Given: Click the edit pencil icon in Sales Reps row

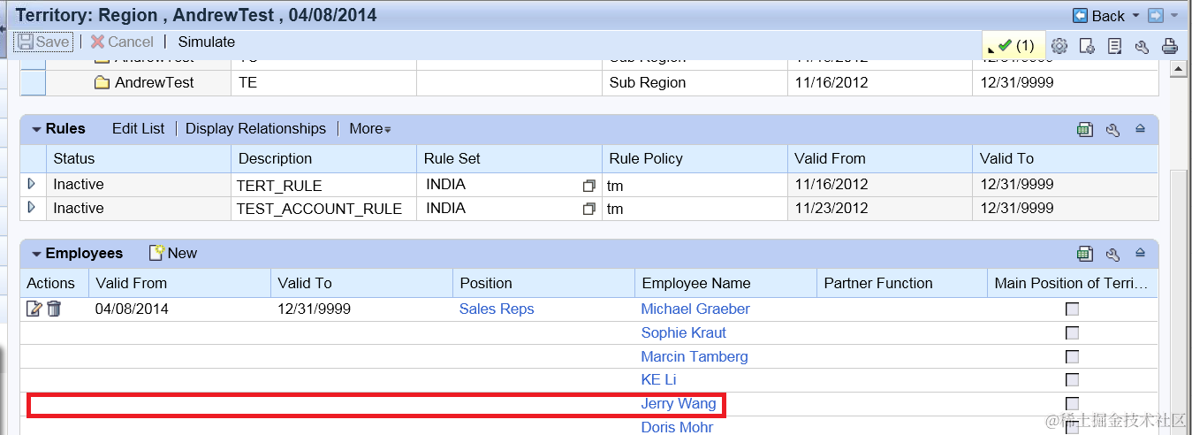Looking at the screenshot, I should pyautogui.click(x=34, y=309).
